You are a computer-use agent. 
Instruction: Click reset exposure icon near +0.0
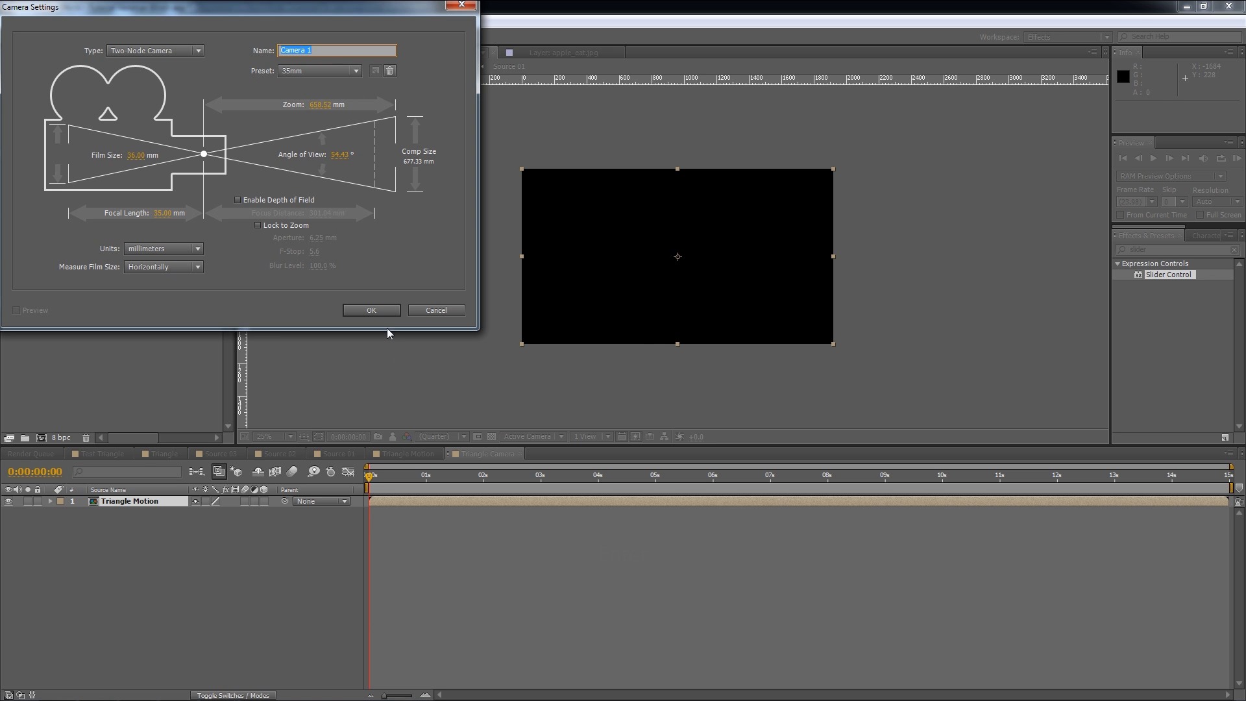[679, 437]
